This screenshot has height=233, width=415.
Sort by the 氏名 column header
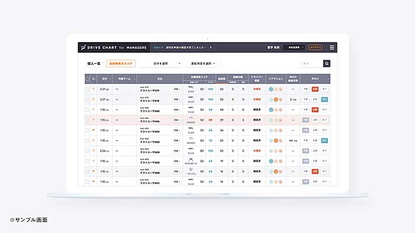click(160, 79)
